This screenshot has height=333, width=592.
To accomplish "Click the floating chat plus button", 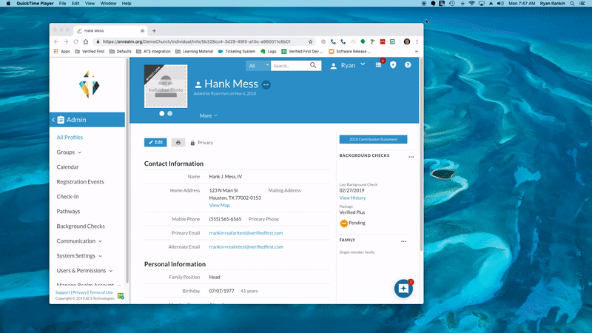I will 403,289.
